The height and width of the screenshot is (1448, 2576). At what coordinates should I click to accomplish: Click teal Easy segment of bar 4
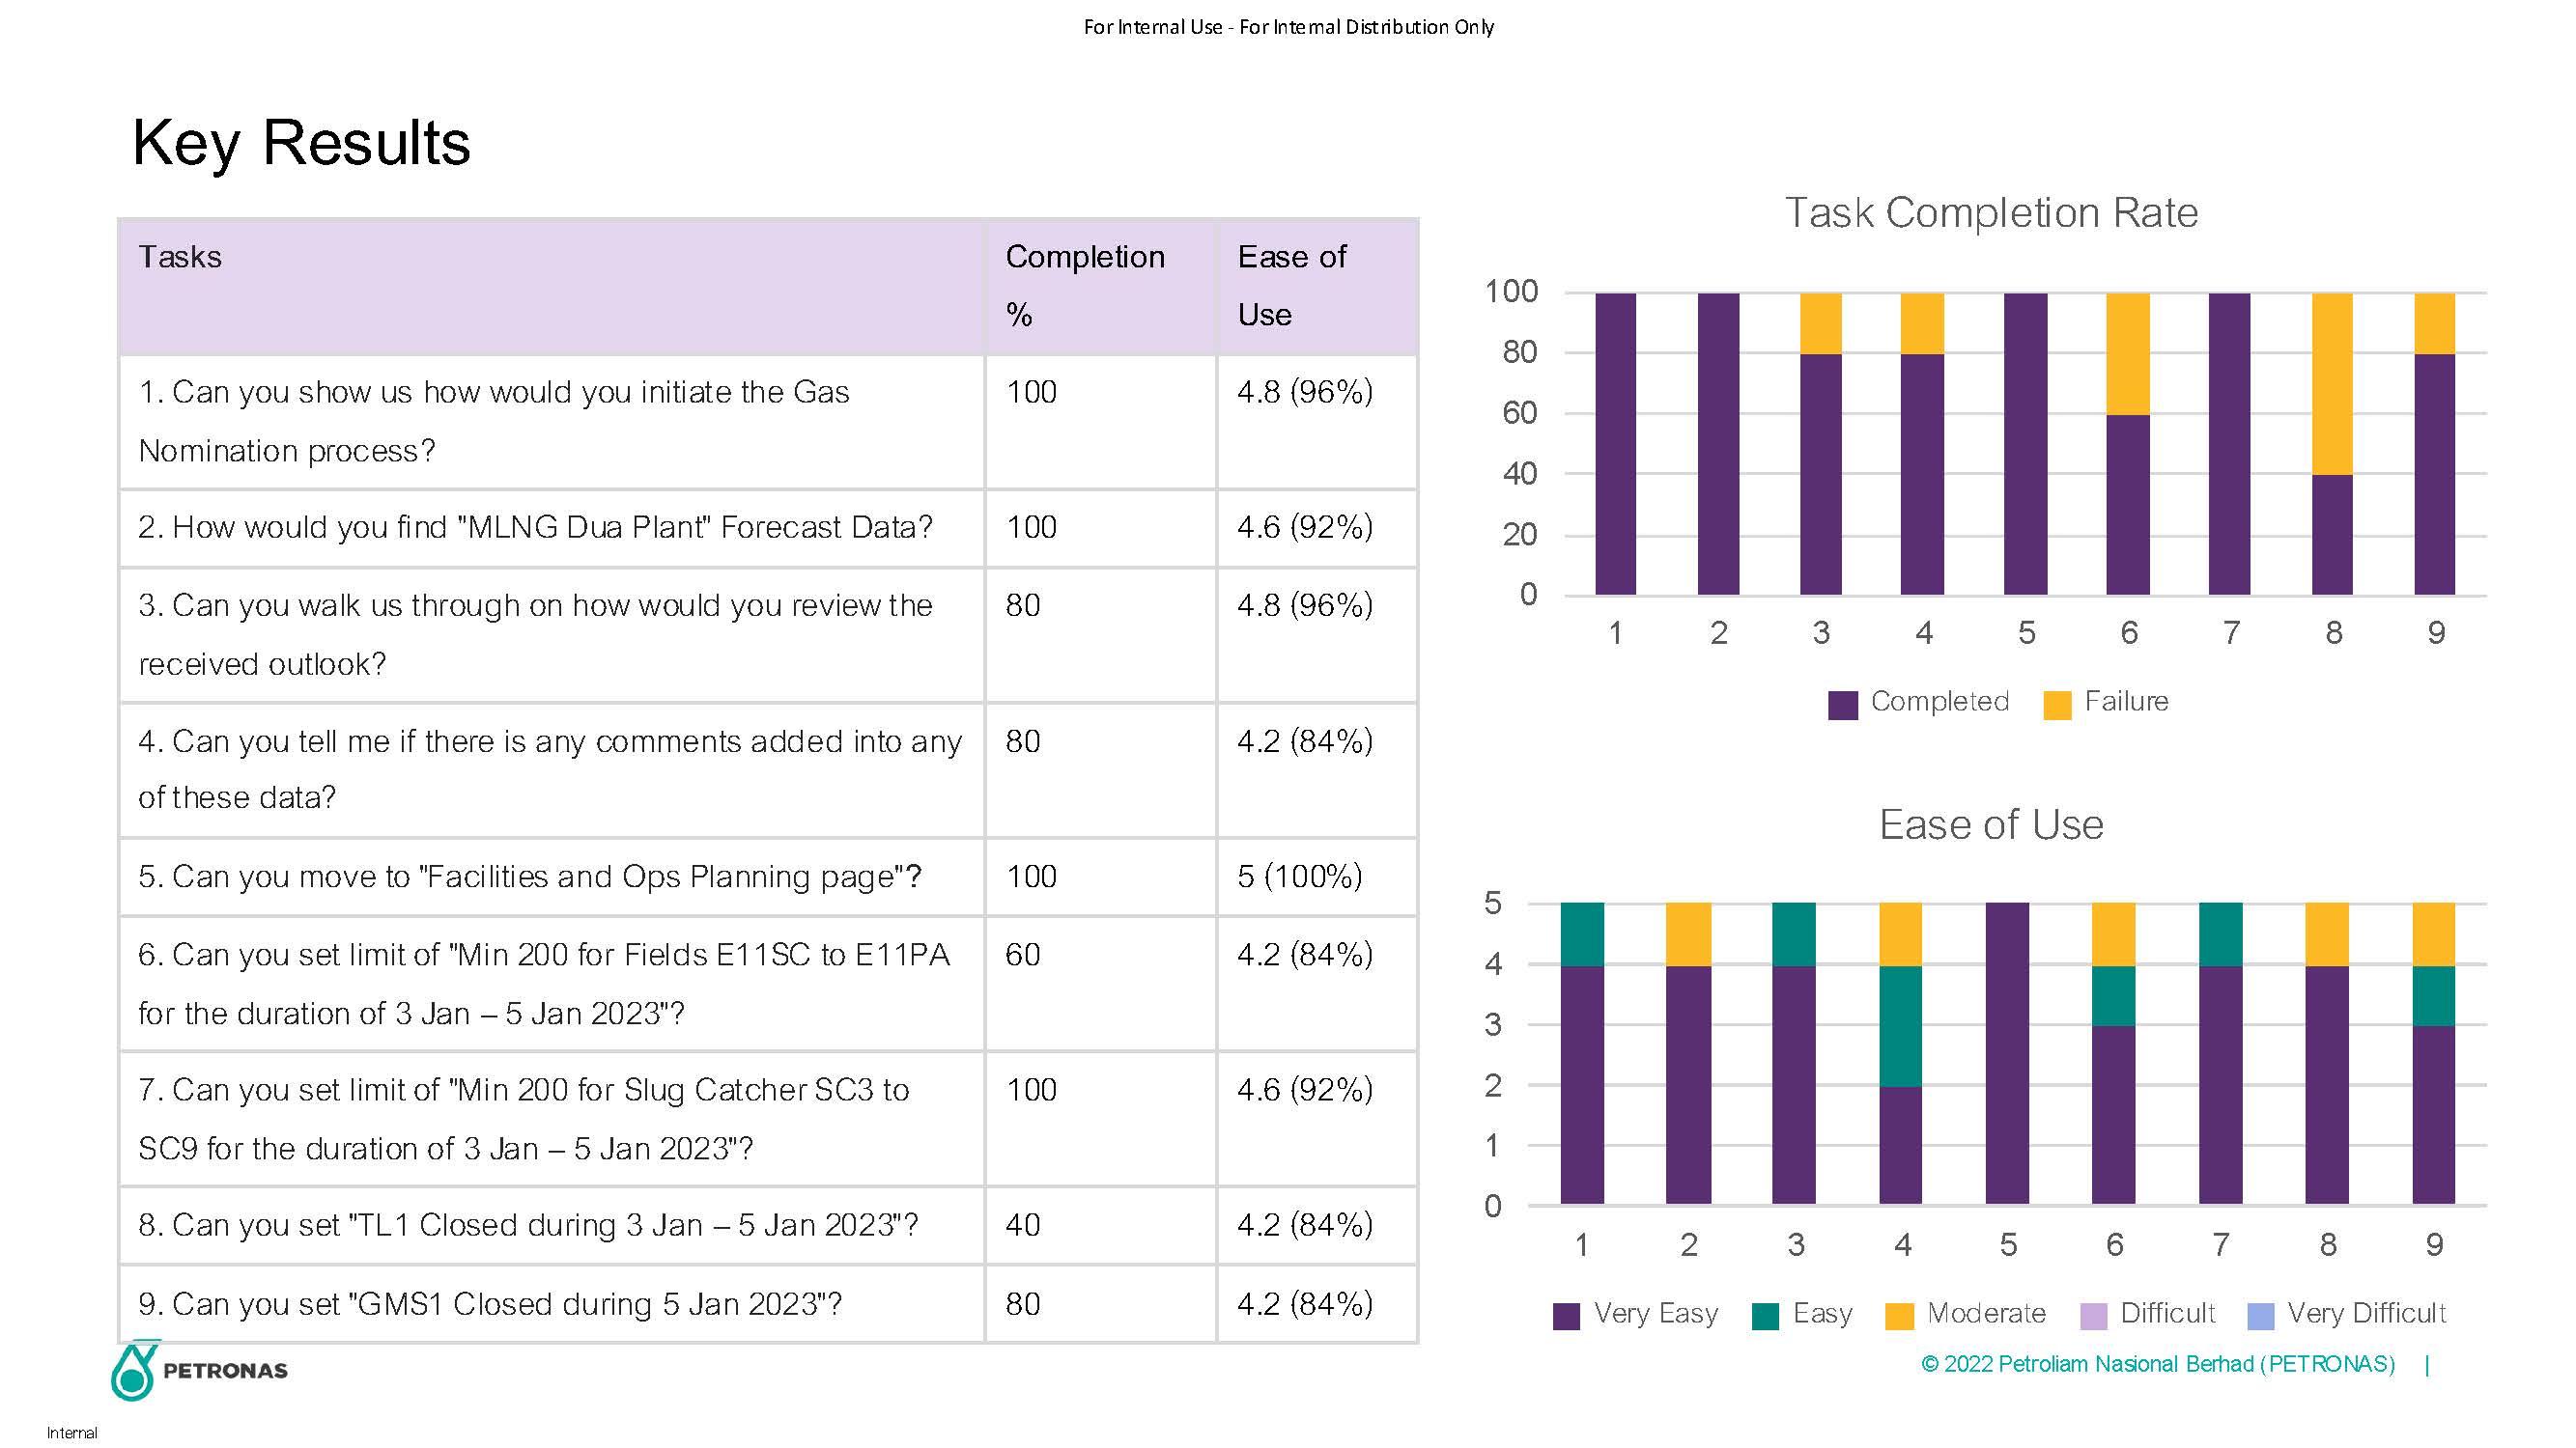pos(1900,1025)
